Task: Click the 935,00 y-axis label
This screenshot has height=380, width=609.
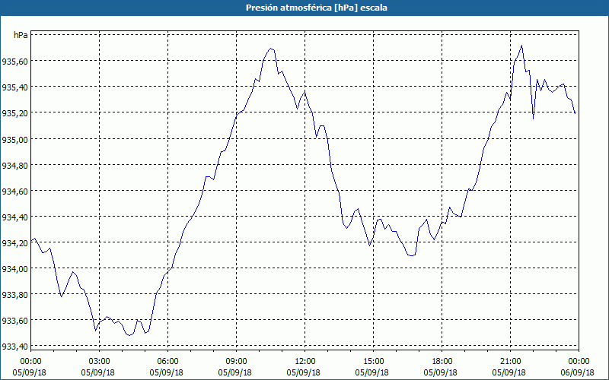Action: tap(14, 139)
